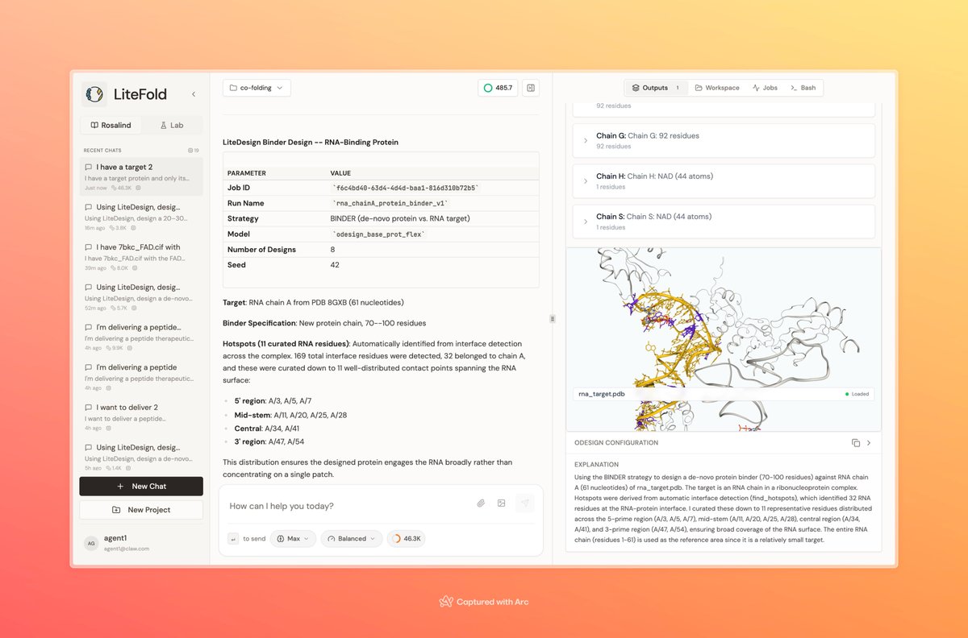Screen dimensions: 968x638
Task: Click the 'LiteDesign Binder Design' heading
Action: [311, 143]
